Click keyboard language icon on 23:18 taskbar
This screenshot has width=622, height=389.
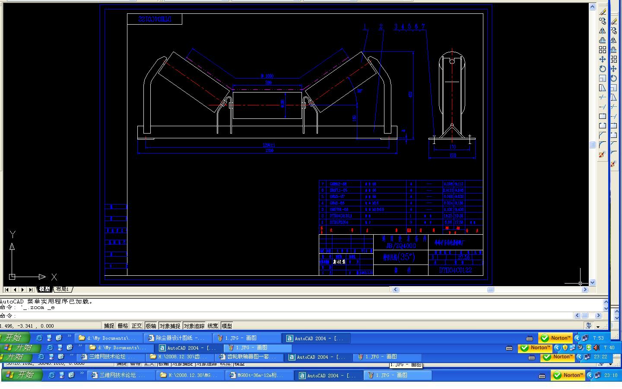(542, 376)
